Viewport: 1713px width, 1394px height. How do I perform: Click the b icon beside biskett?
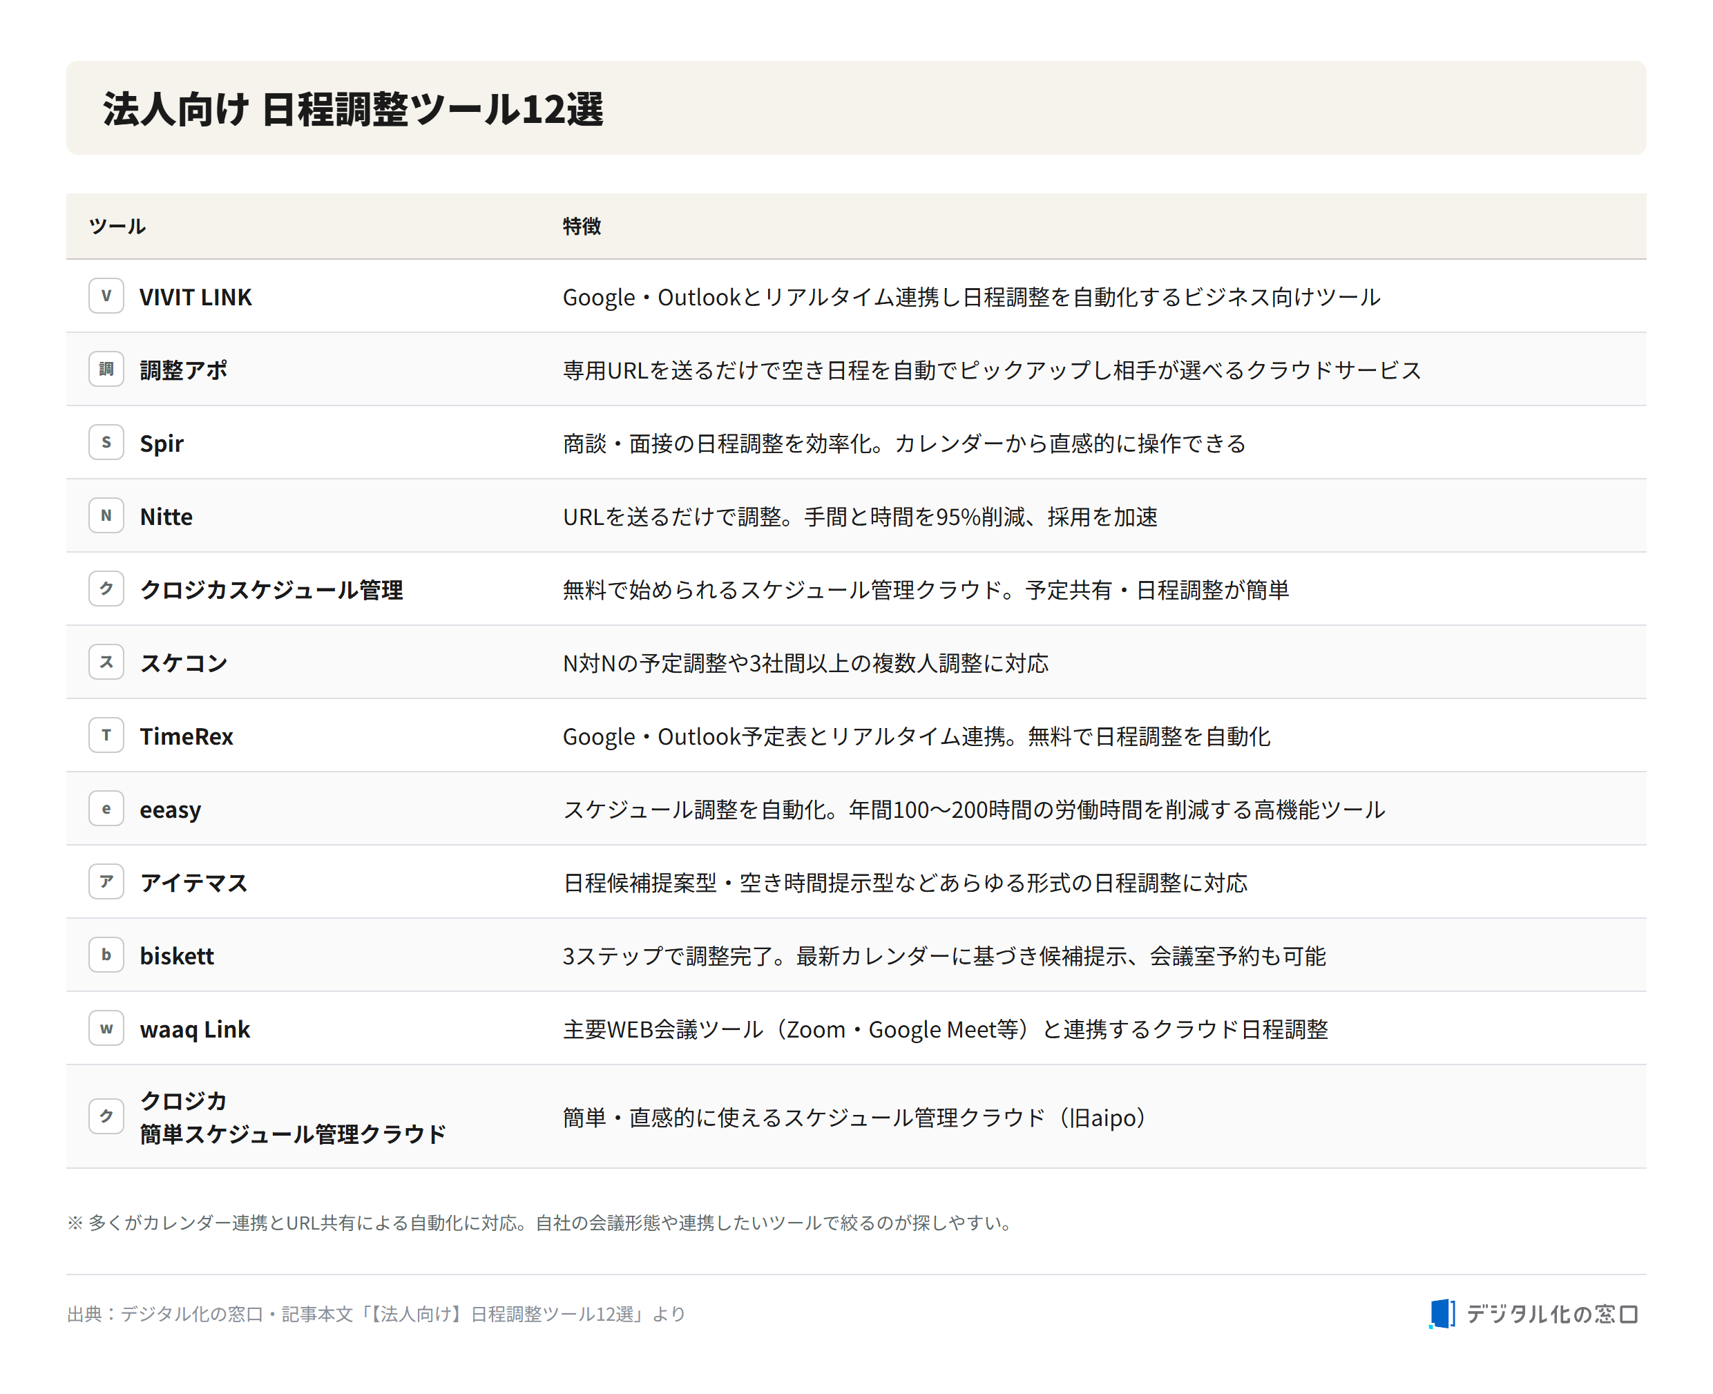[106, 955]
